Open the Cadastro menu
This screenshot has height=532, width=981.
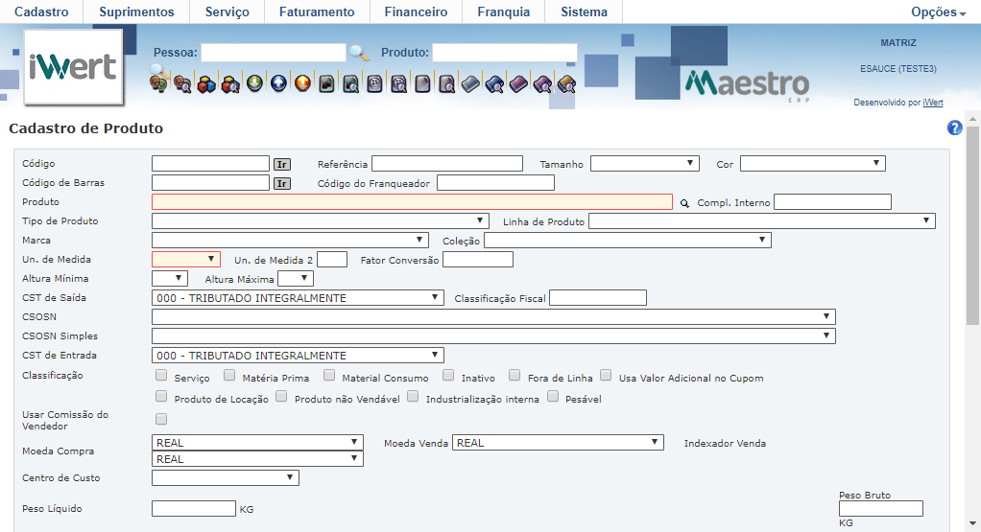click(x=41, y=12)
